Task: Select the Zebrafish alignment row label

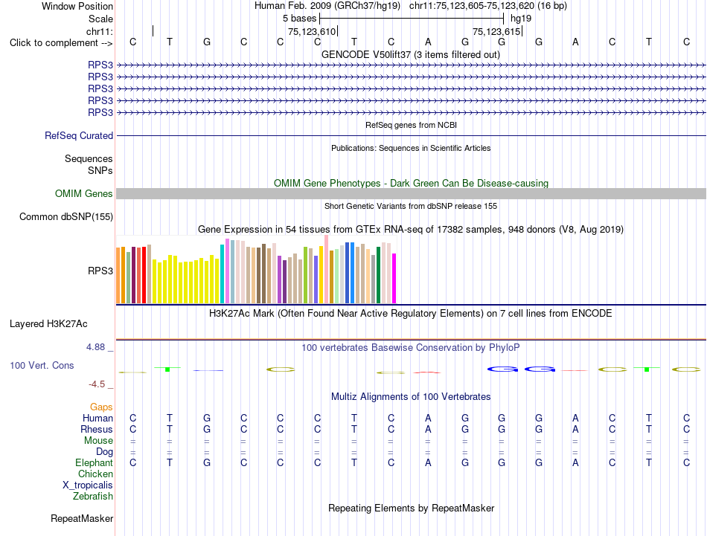Action: tap(93, 497)
